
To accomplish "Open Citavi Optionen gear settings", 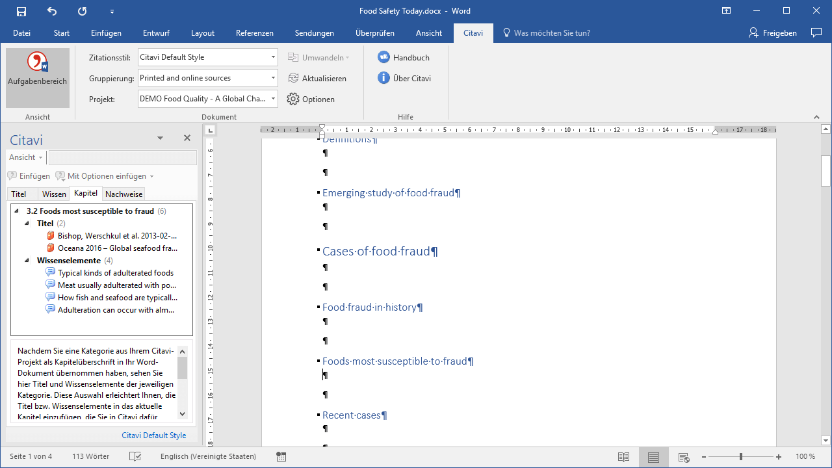I will click(293, 99).
